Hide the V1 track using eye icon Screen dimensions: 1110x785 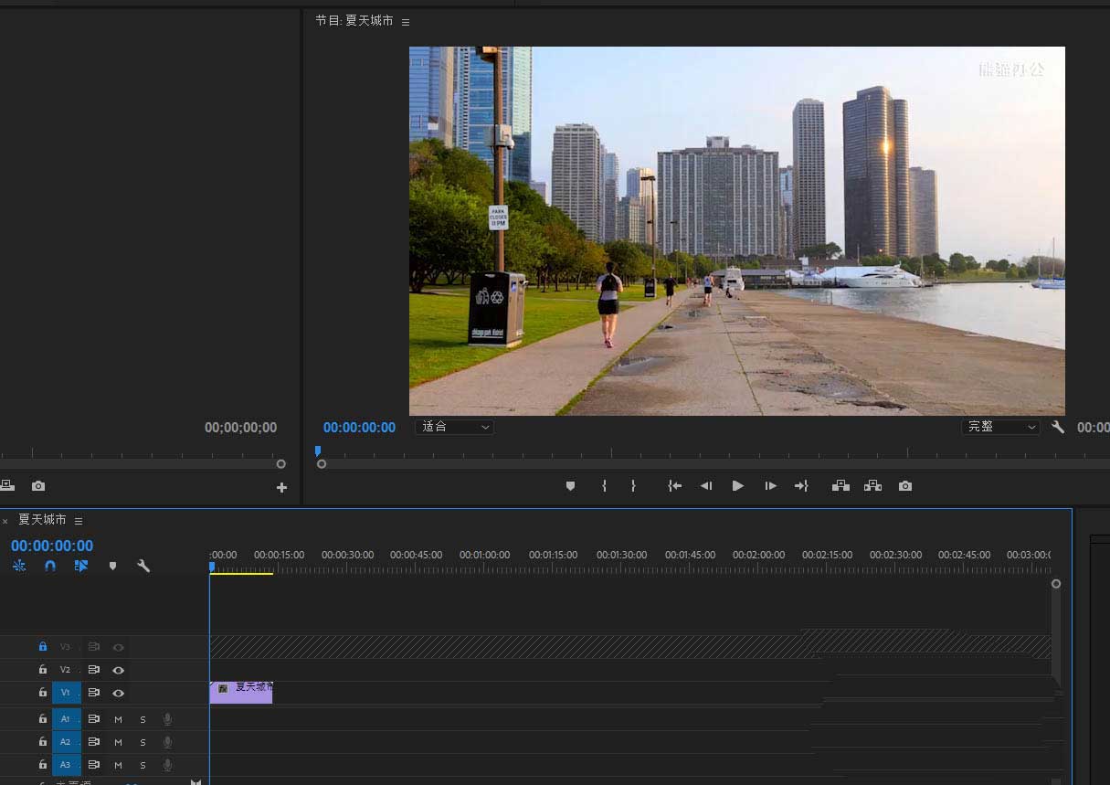coord(118,694)
